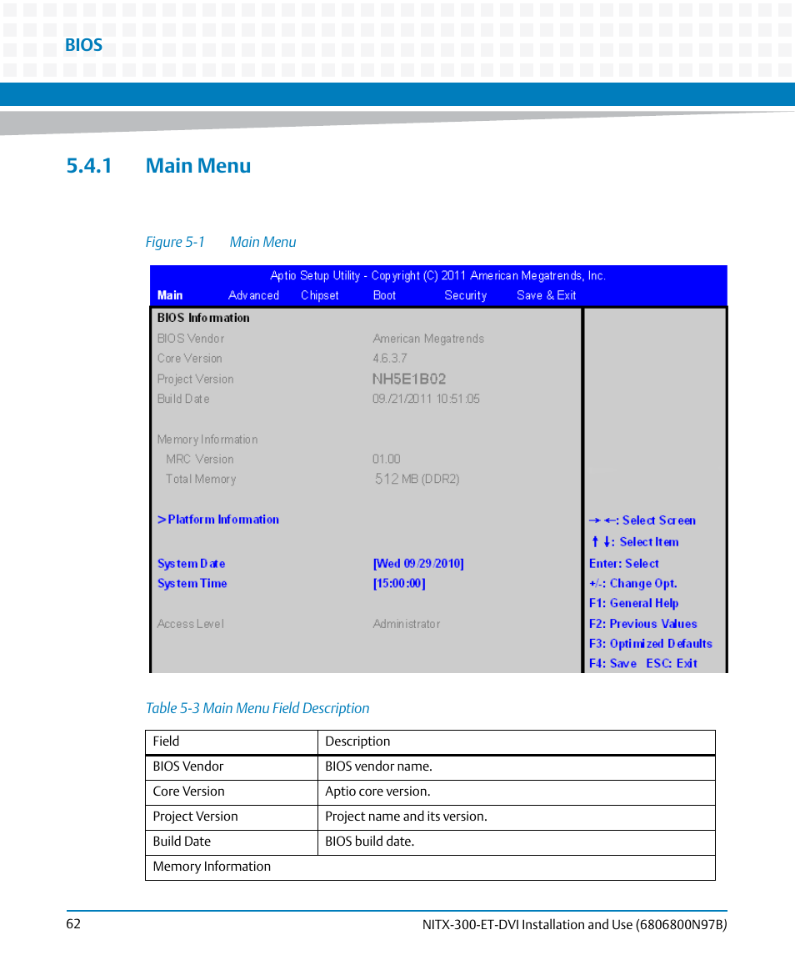Select the Main tab in BIOS menu
Viewport: 795px width, 955px height.
[170, 295]
